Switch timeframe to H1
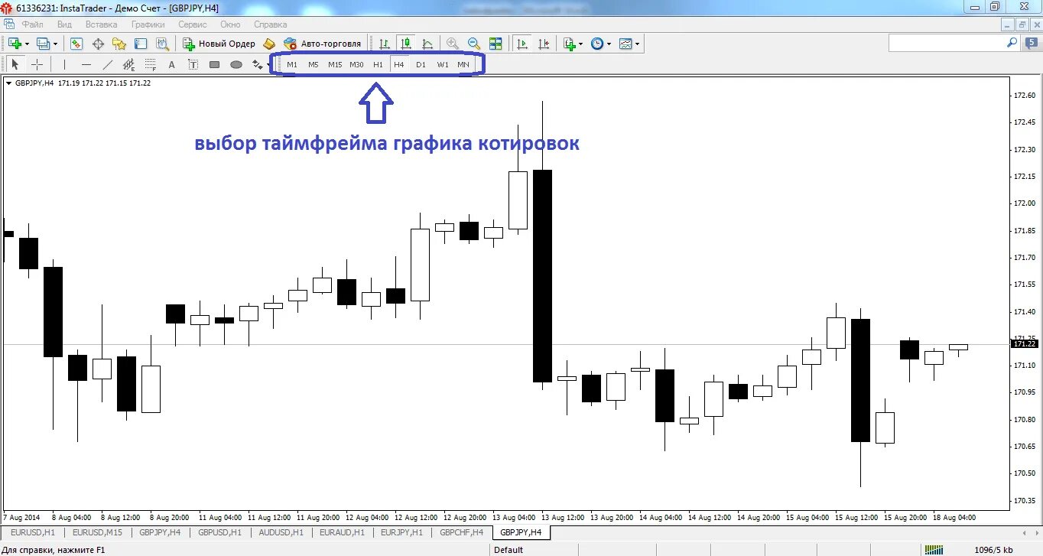Viewport: 1043px width, 556px height. (378, 64)
